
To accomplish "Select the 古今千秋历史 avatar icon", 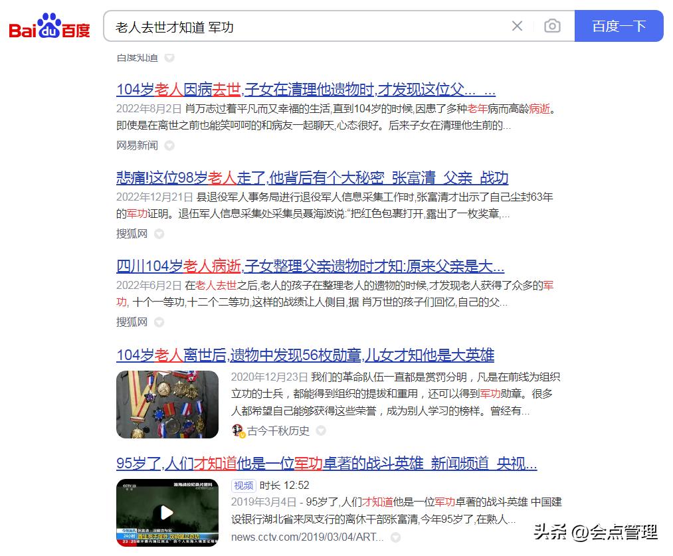I will click(238, 430).
